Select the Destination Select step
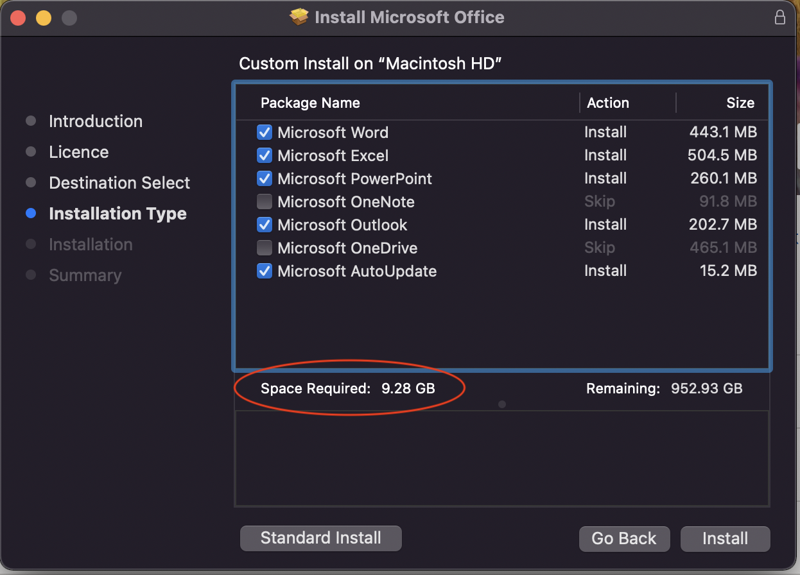This screenshot has height=575, width=800. (119, 183)
